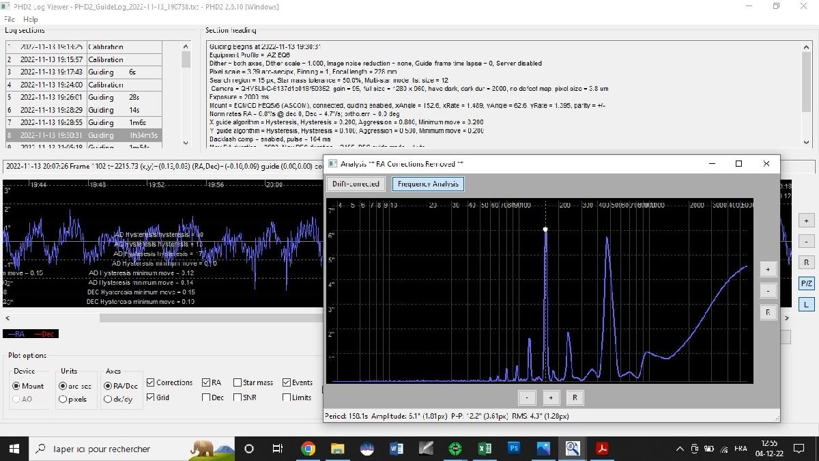Screen dimensions: 819x461
Task: Click vertical plus beside frequency plot
Action: point(768,270)
